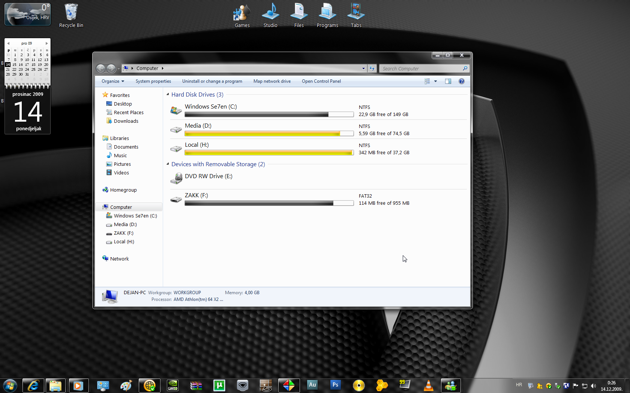The width and height of the screenshot is (630, 393).
Task: Click the volume speaker tray icon
Action: [593, 386]
